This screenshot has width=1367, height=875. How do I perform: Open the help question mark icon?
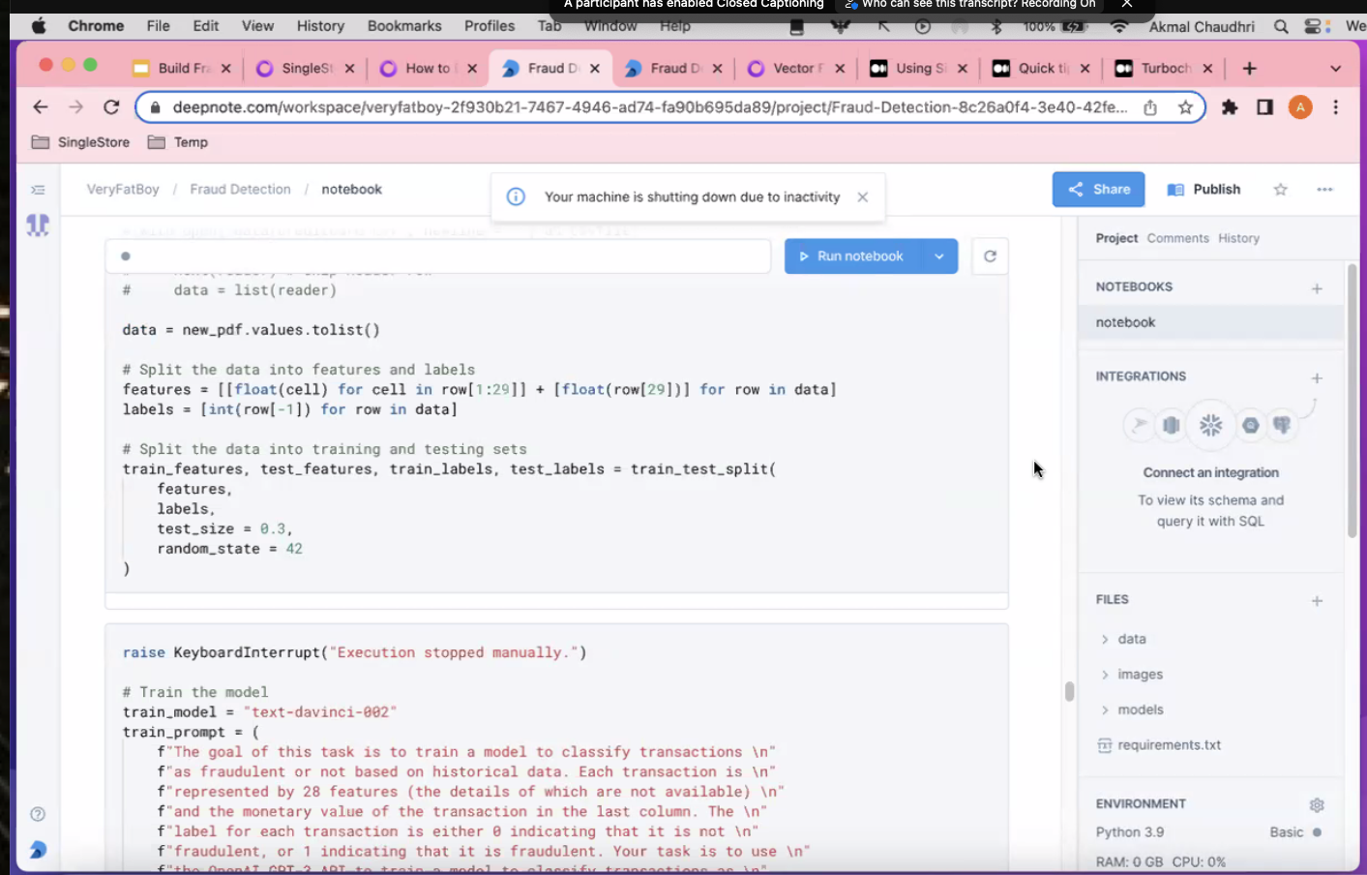[x=38, y=814]
